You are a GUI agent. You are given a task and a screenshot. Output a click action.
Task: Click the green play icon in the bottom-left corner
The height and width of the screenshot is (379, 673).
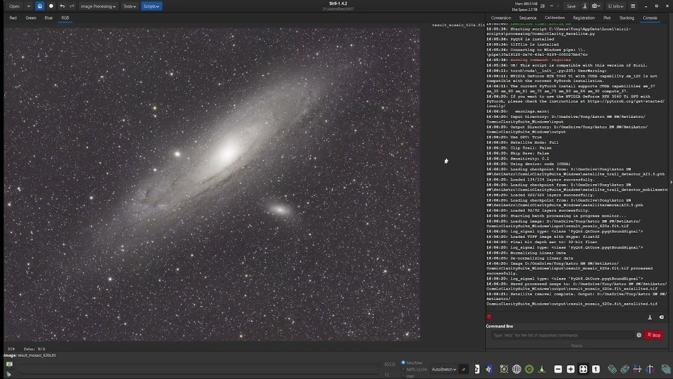click(x=9, y=374)
